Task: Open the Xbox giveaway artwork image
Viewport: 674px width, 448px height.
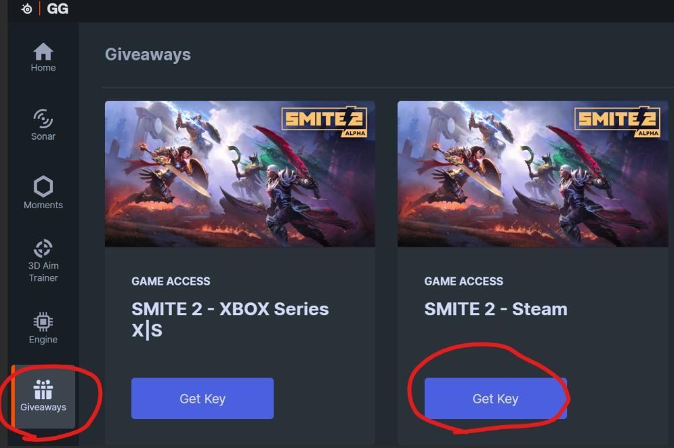Action: (240, 173)
